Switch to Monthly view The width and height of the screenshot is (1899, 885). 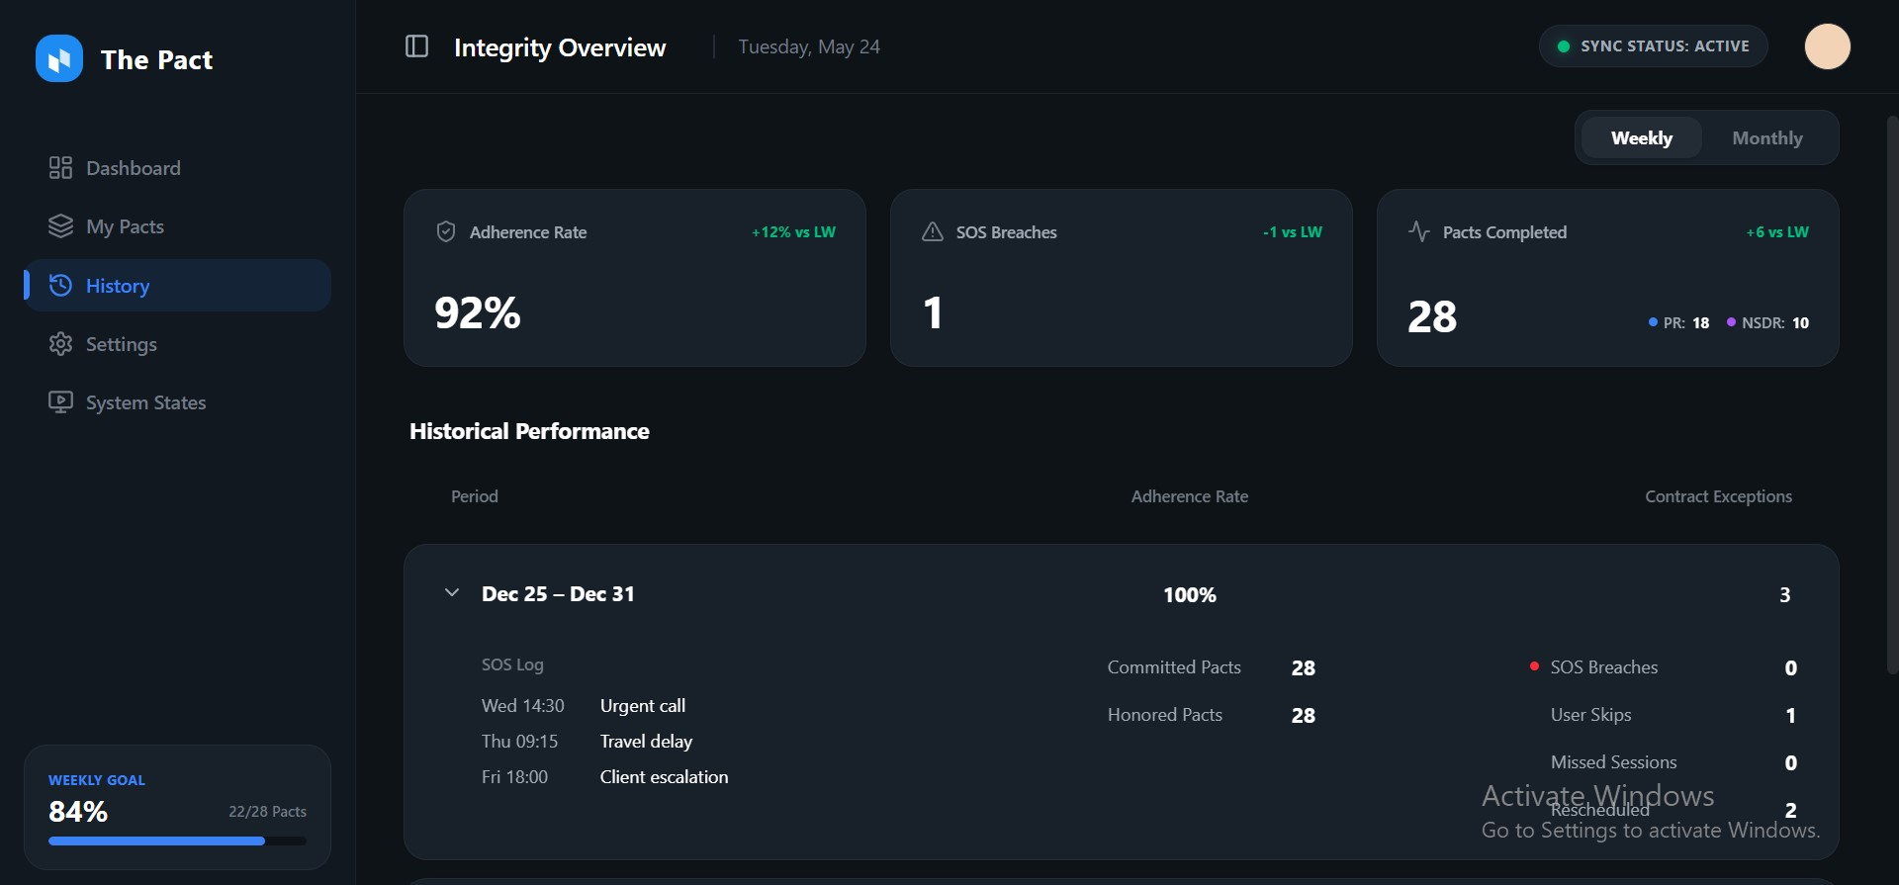[1767, 137]
